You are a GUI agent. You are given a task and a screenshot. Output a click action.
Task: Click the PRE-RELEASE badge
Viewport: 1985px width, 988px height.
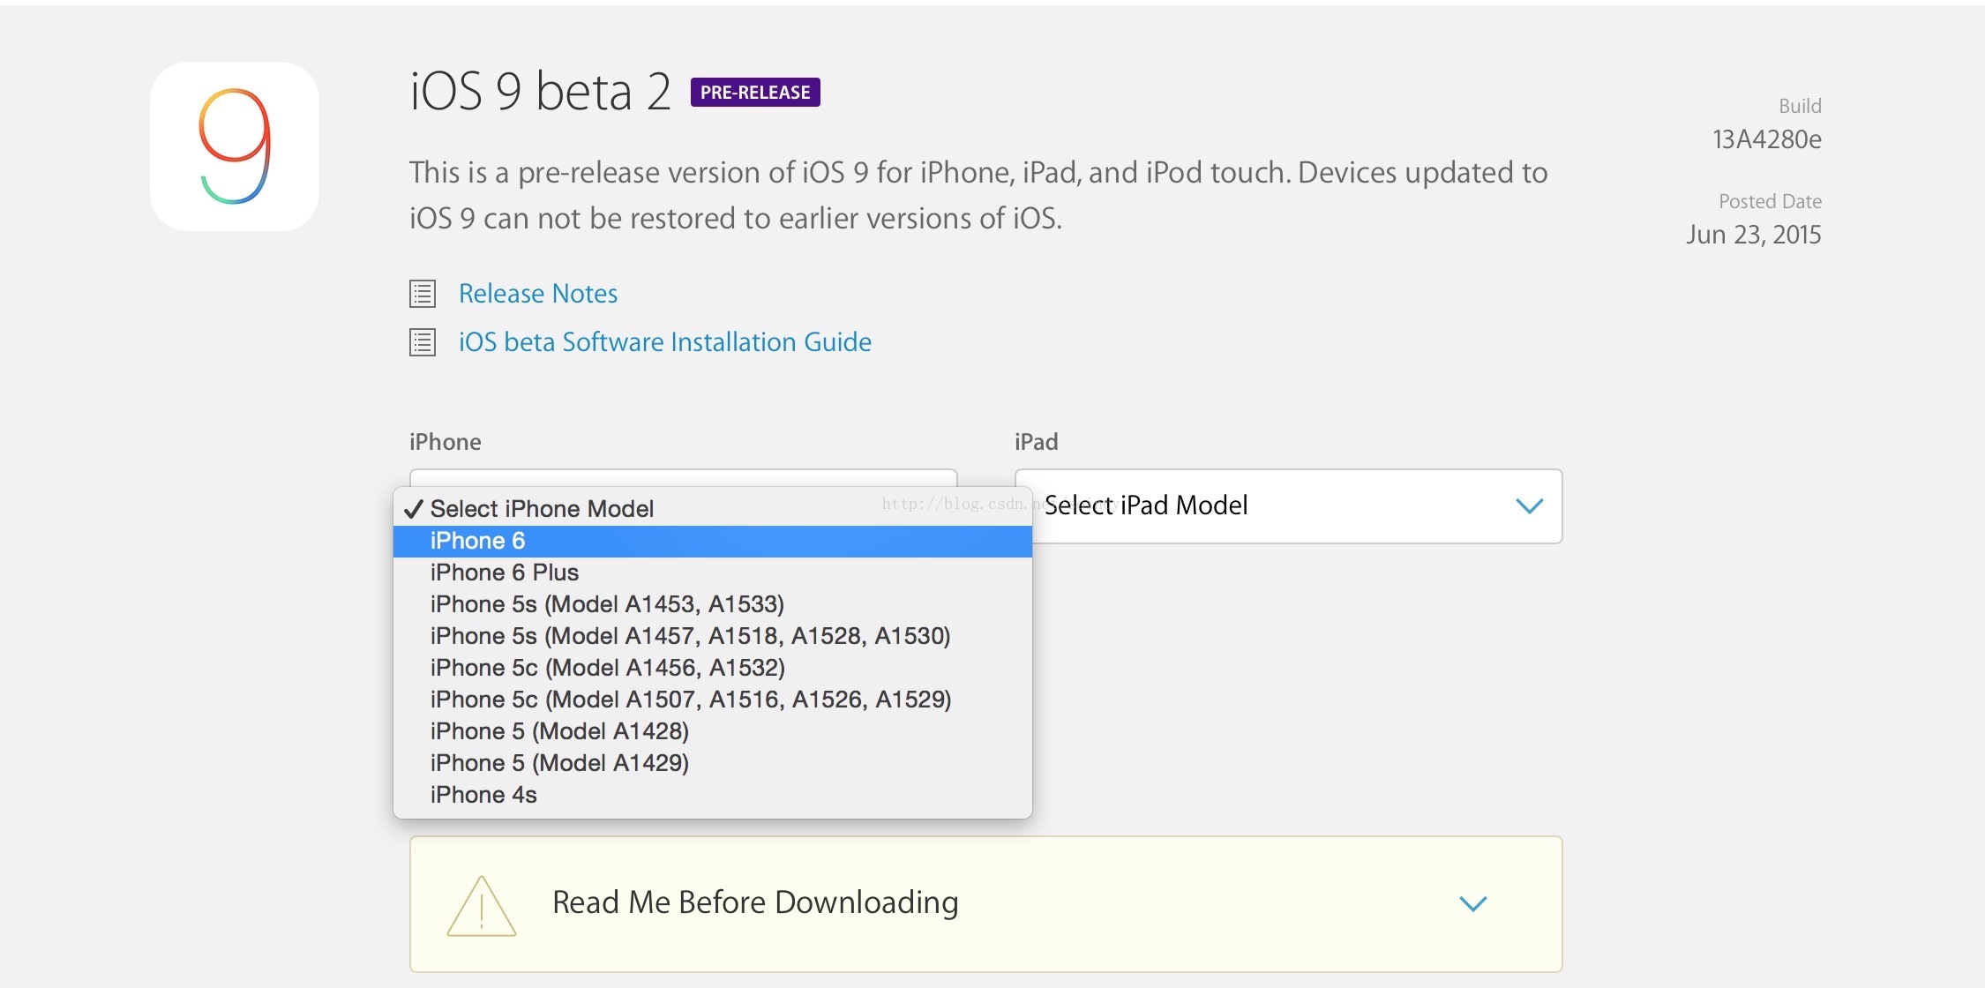coord(755,93)
